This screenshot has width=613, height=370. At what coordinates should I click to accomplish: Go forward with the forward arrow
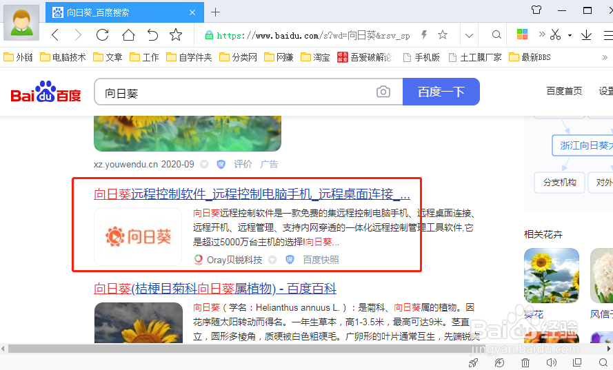[x=78, y=35]
